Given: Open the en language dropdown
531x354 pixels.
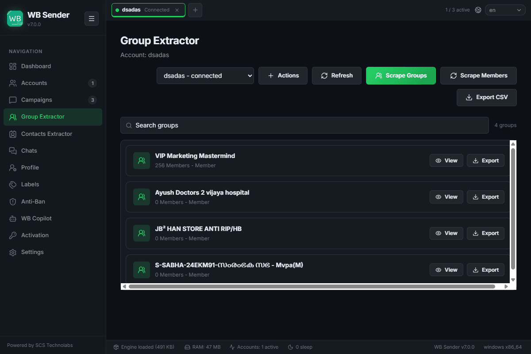Looking at the screenshot, I should click(505, 10).
